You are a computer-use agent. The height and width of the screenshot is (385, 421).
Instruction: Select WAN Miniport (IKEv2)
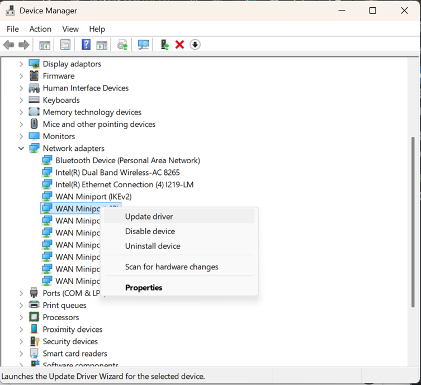[x=93, y=197]
